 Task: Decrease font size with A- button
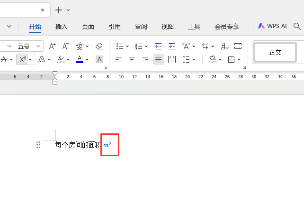pos(65,46)
